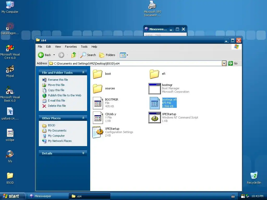
Task: Open the File menu
Action: (x=40, y=47)
